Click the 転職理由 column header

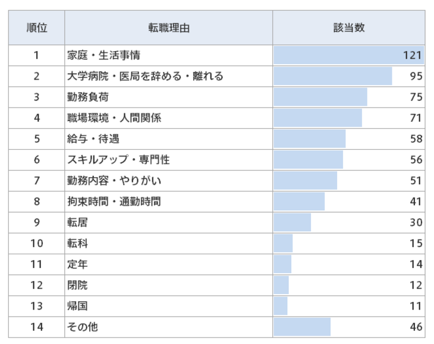click(169, 28)
